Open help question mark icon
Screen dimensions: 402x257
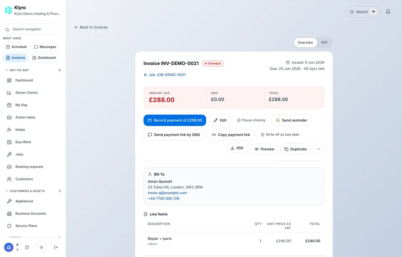(x=27, y=247)
